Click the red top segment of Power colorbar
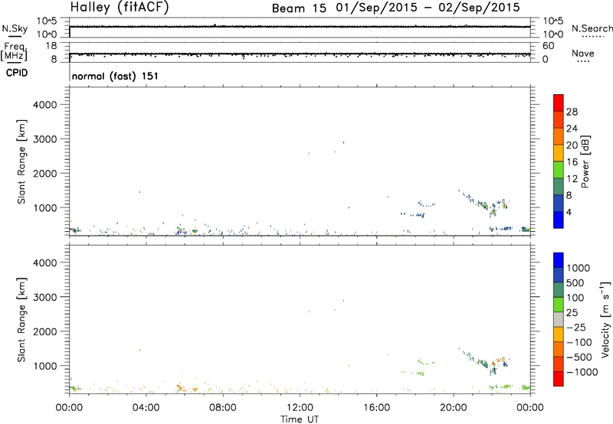 coord(559,103)
